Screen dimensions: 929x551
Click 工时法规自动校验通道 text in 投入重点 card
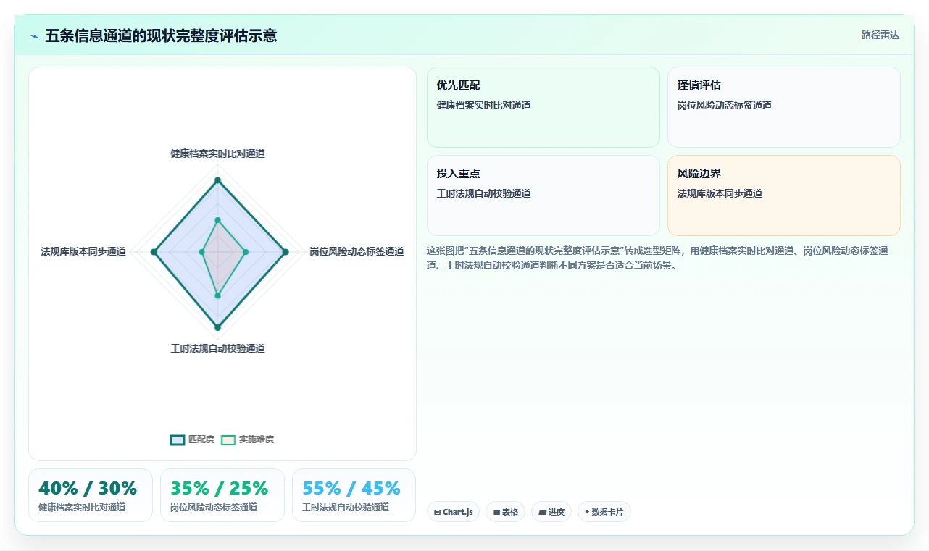coord(483,193)
